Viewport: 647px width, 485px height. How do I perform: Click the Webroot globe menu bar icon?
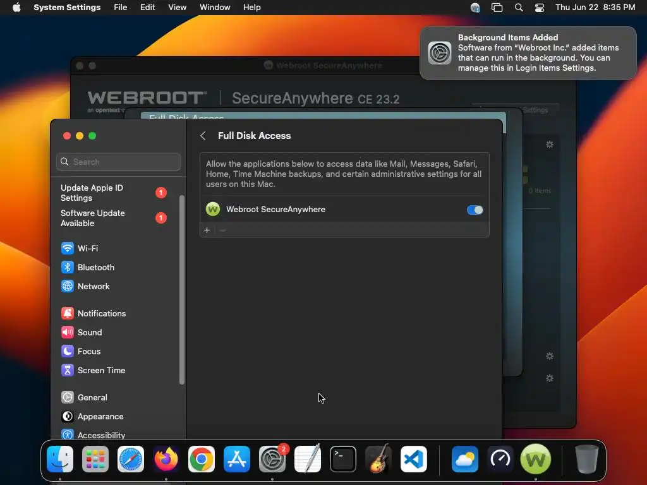click(x=475, y=8)
